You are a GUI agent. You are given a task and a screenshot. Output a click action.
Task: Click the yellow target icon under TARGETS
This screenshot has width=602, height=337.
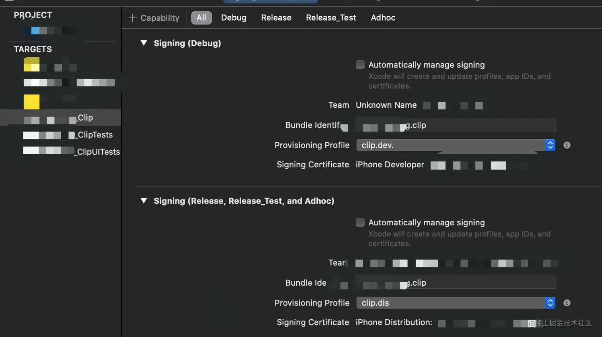31,102
